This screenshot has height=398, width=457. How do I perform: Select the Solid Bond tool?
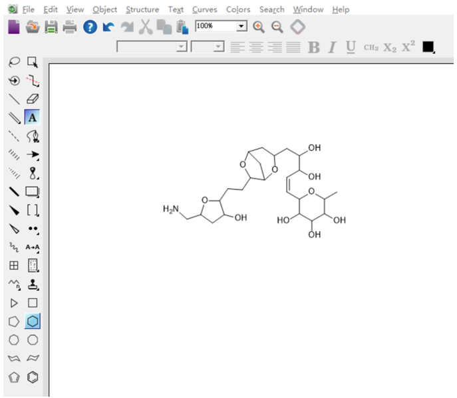pyautogui.click(x=14, y=99)
